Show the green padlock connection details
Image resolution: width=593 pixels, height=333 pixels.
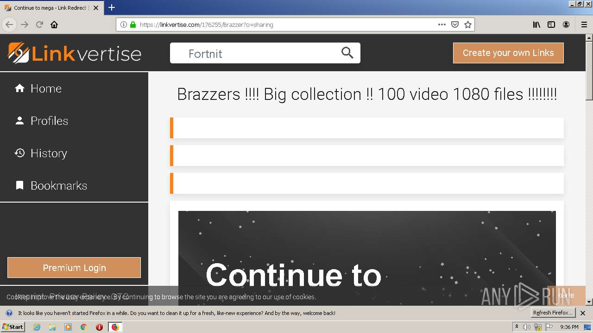(x=133, y=25)
